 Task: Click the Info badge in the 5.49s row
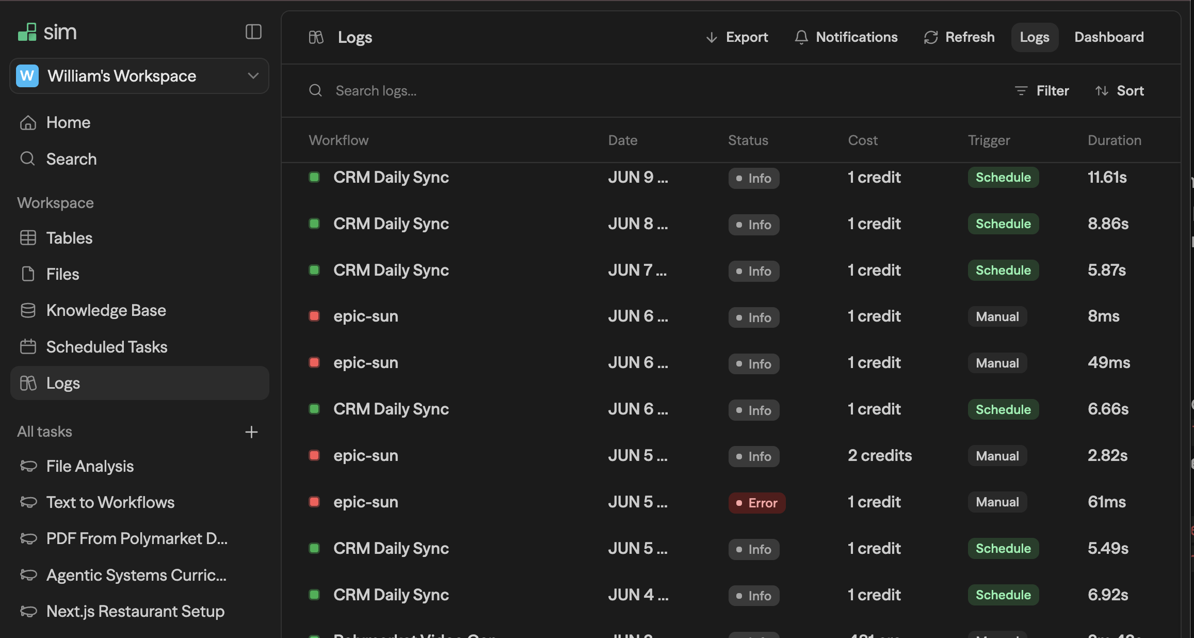pos(754,549)
